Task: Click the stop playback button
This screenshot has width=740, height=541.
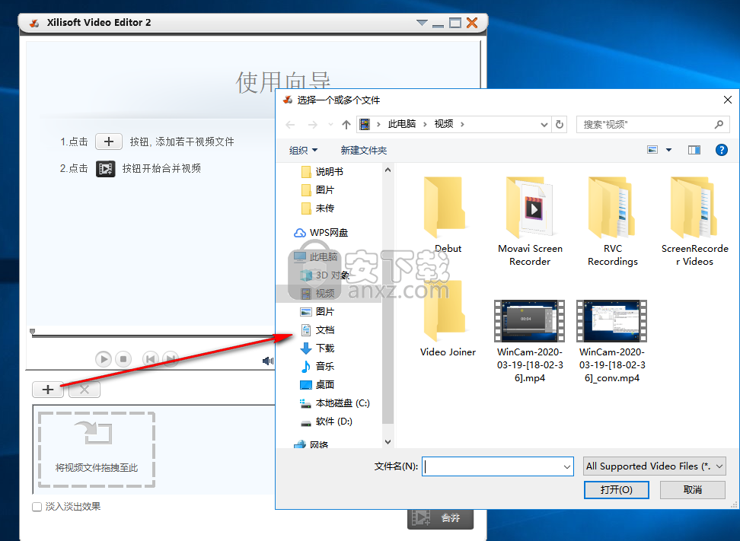Action: coord(123,359)
